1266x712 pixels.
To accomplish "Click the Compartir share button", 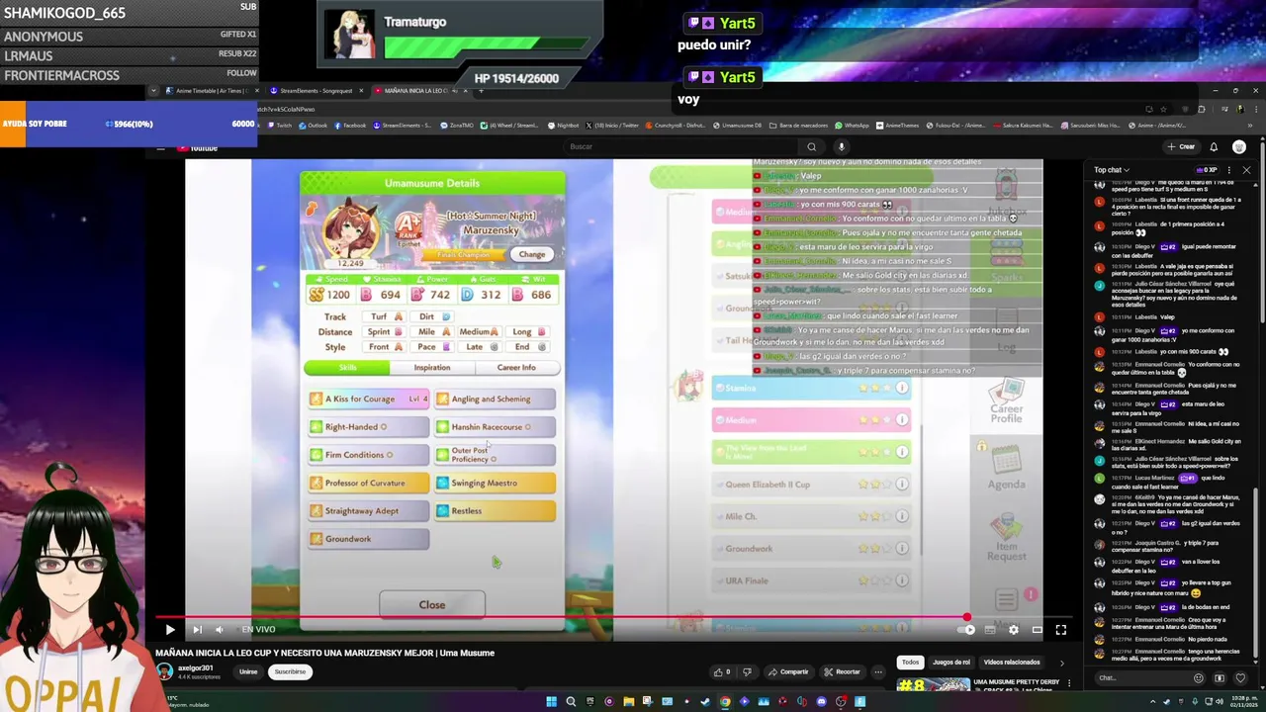I will pos(787,671).
